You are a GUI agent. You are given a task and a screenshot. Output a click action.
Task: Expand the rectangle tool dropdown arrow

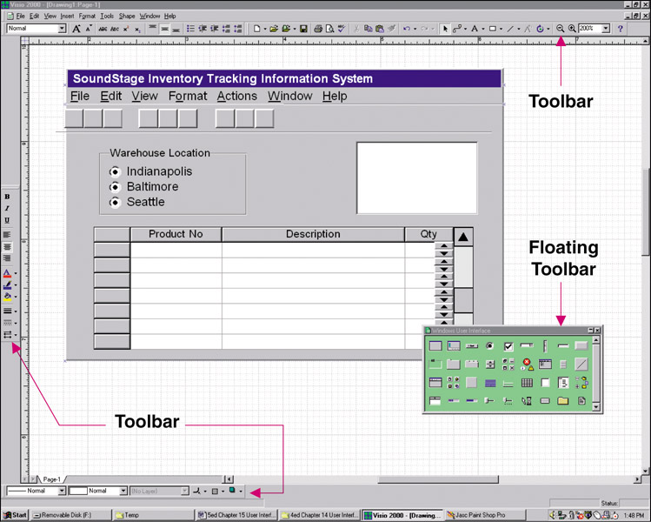point(501,29)
